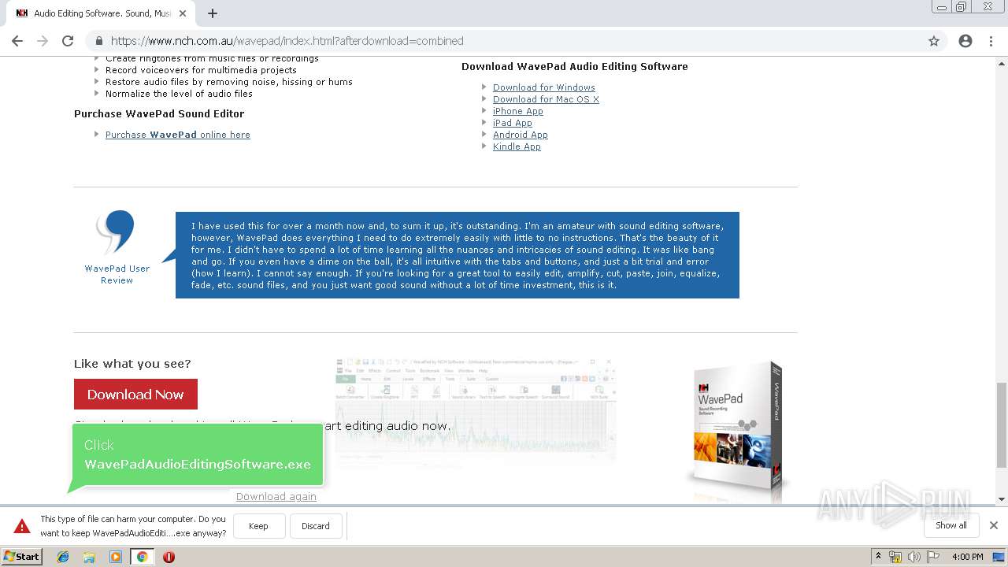The image size is (1008, 567).
Task: Click the 'Like what you see?' heading
Action: click(132, 364)
